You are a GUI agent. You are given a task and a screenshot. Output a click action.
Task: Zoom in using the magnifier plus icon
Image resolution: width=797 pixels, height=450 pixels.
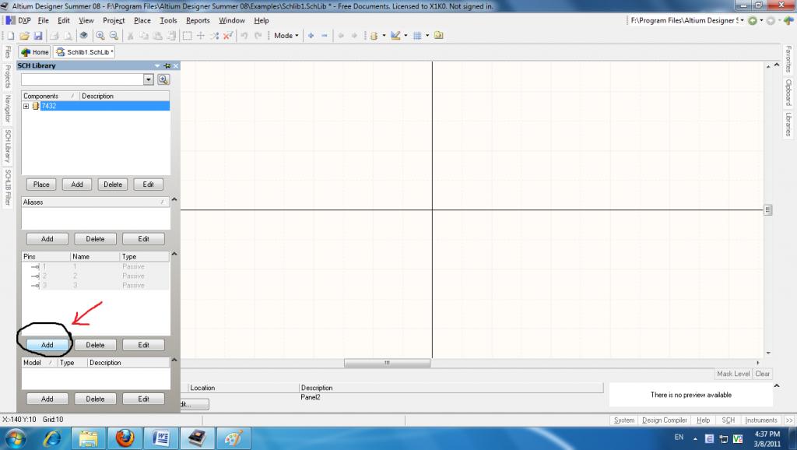(x=100, y=36)
